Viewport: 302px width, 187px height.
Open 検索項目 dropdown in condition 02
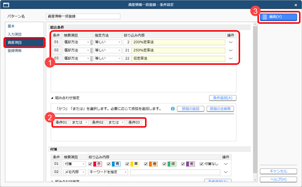77,50
